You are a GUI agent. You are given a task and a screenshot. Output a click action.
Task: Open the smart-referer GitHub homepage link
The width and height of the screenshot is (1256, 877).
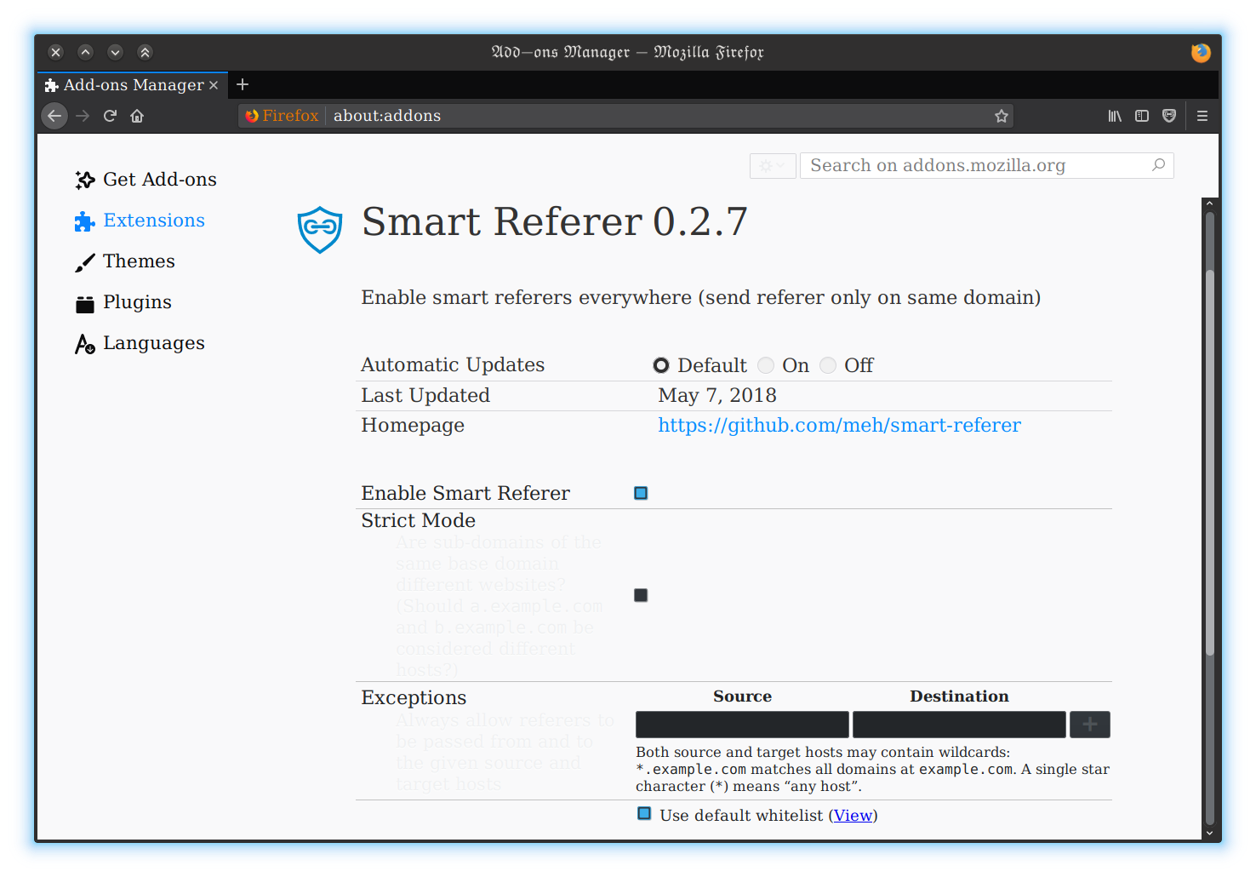839,425
